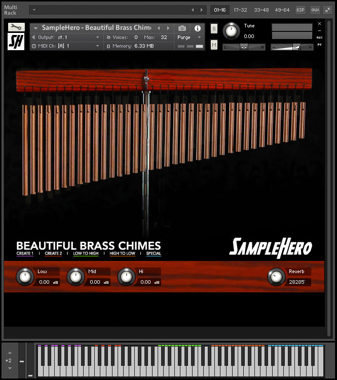The image size is (337, 380).
Task: Click the next multi arrow in Multi Rack bar
Action: tap(202, 10)
